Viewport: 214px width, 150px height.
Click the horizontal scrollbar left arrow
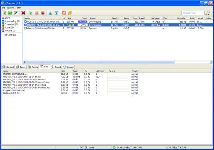(25, 62)
